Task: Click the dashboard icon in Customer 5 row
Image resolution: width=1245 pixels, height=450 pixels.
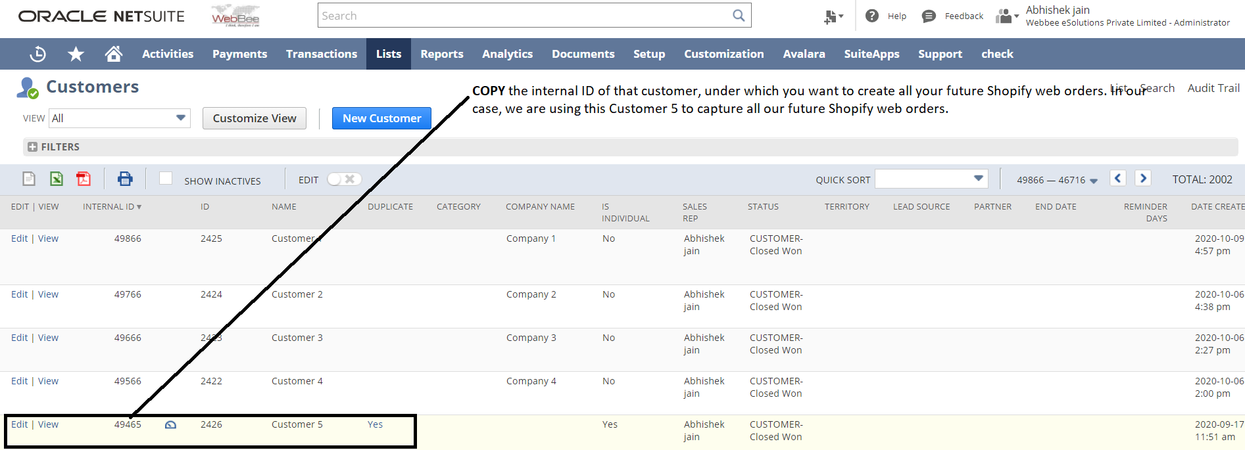Action: coord(170,425)
